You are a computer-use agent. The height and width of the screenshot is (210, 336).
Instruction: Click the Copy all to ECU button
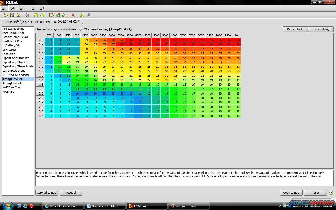47,193
